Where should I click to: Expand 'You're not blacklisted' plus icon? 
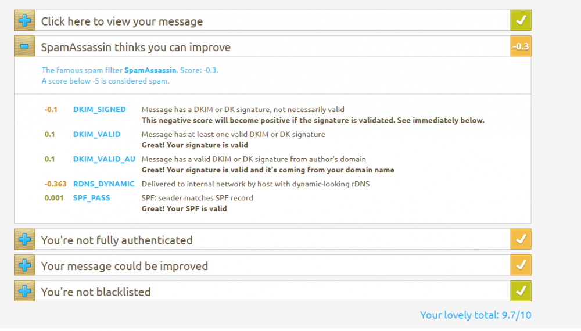(x=24, y=291)
